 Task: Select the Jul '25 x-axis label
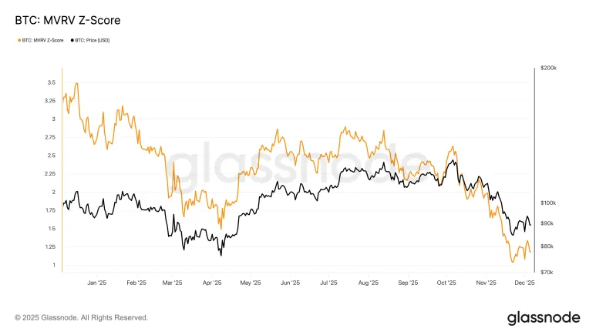[x=329, y=283]
